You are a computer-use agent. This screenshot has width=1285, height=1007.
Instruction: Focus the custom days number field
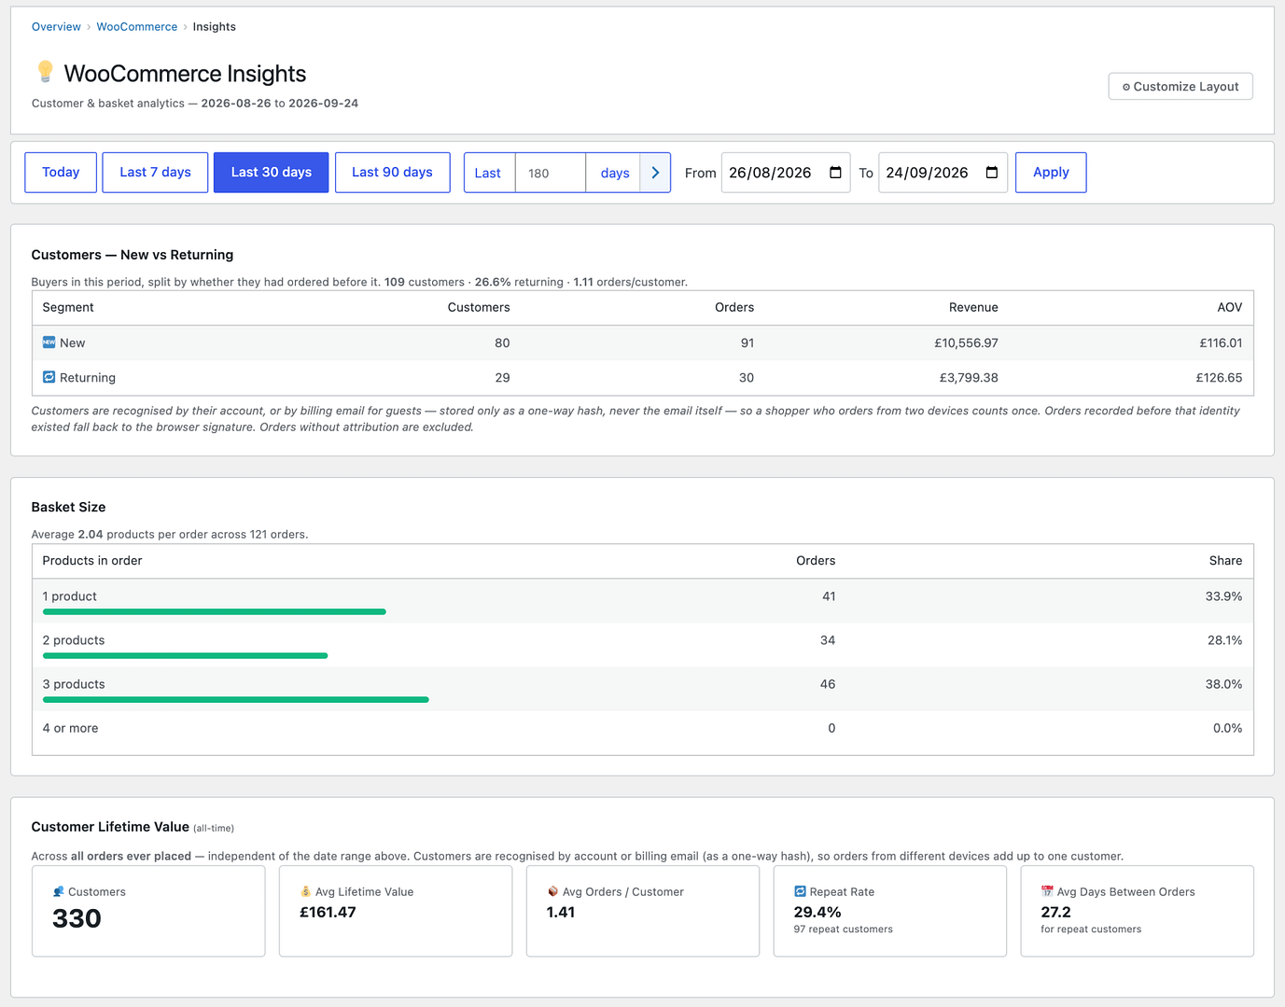[x=551, y=173]
